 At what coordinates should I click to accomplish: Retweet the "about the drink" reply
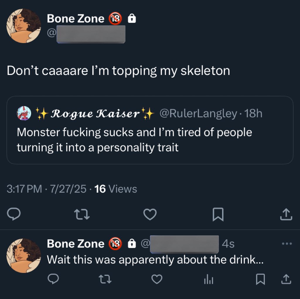pyautogui.click(x=105, y=280)
